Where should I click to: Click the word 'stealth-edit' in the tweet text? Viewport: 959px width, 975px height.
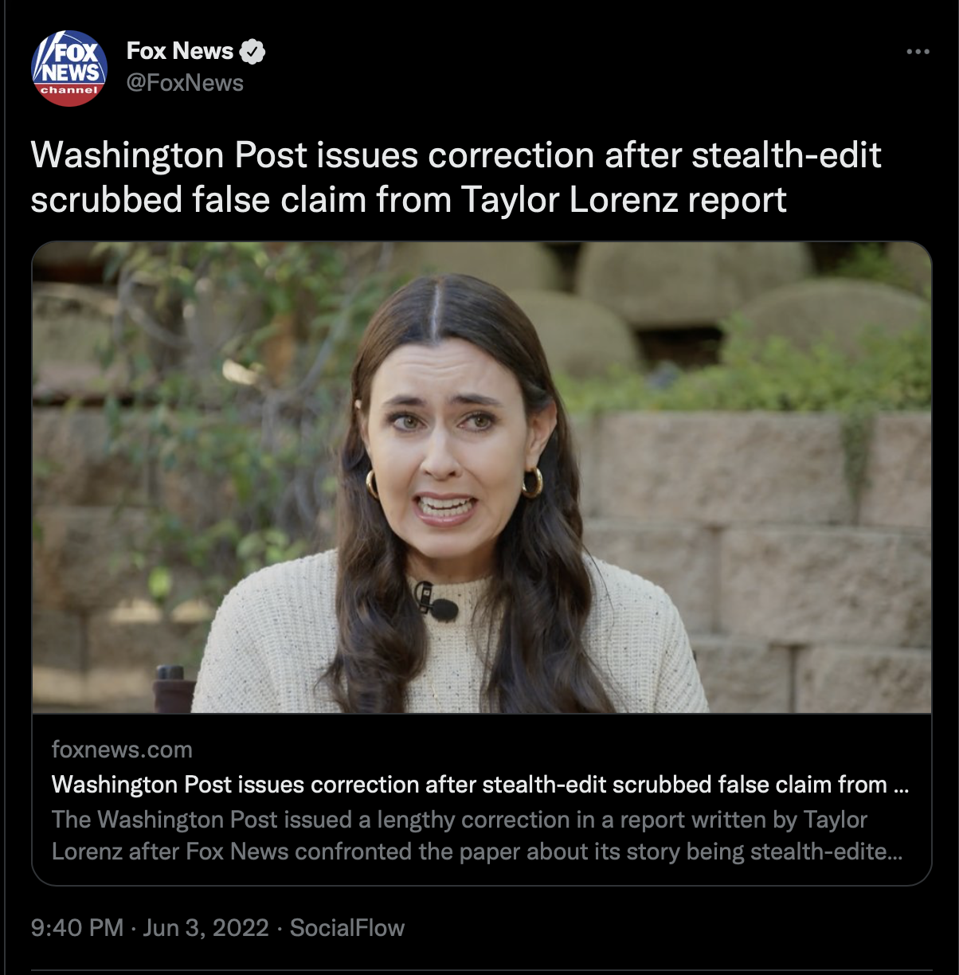[786, 155]
